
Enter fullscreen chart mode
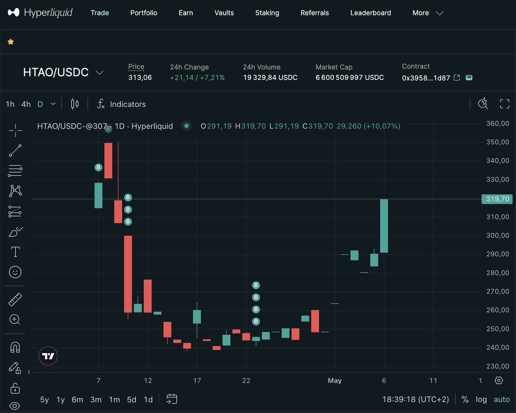pyautogui.click(x=505, y=104)
